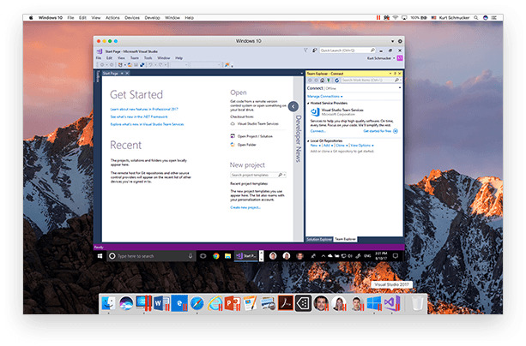
Task: Open Visual Studio 2017 from the Dock
Action: [x=391, y=303]
